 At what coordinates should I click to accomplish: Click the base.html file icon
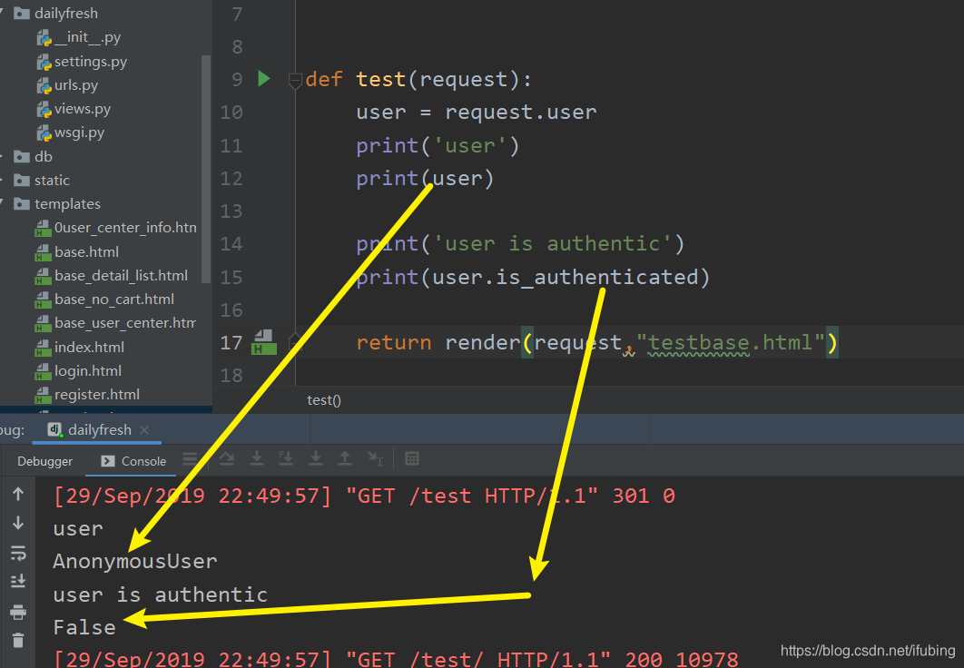tap(43, 252)
